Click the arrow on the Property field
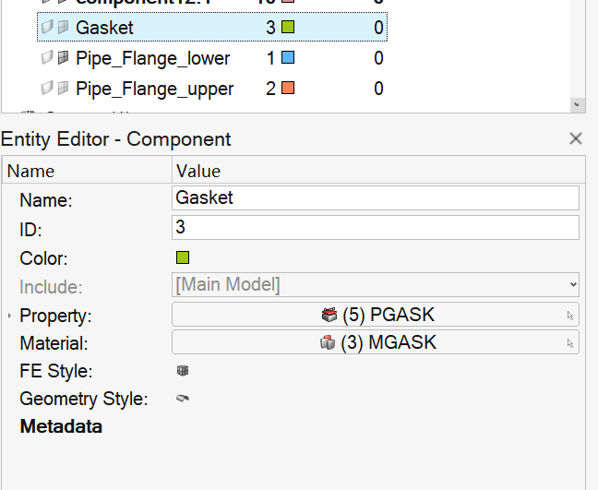The height and width of the screenshot is (490, 598). point(569,316)
